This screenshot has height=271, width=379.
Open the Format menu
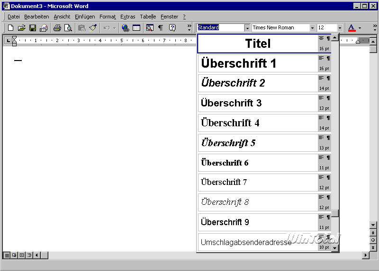108,17
